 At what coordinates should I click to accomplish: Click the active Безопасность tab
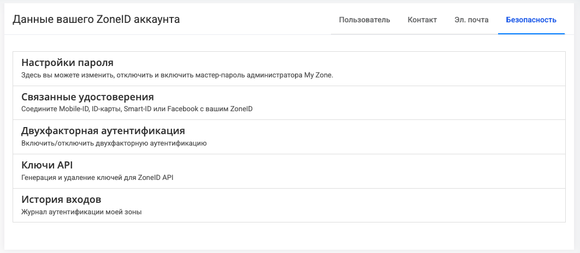[531, 20]
